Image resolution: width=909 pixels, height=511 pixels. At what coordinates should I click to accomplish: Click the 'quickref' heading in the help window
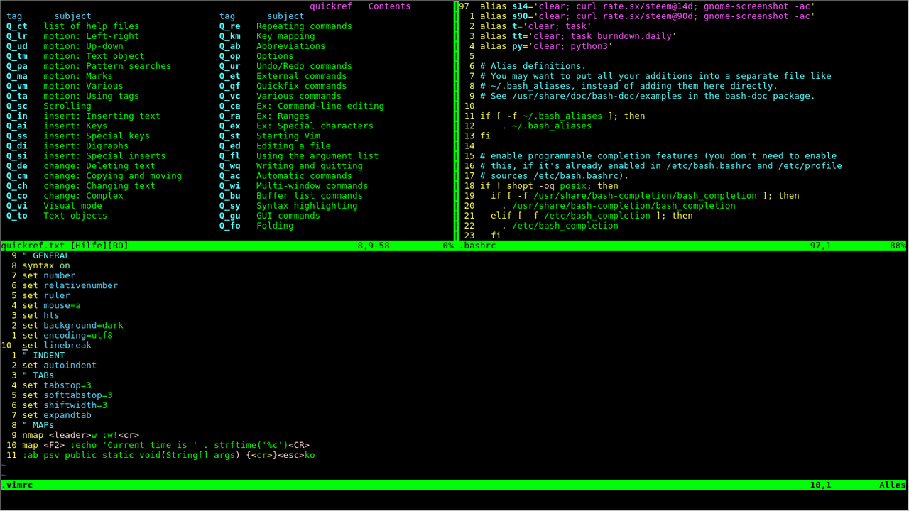tap(331, 6)
